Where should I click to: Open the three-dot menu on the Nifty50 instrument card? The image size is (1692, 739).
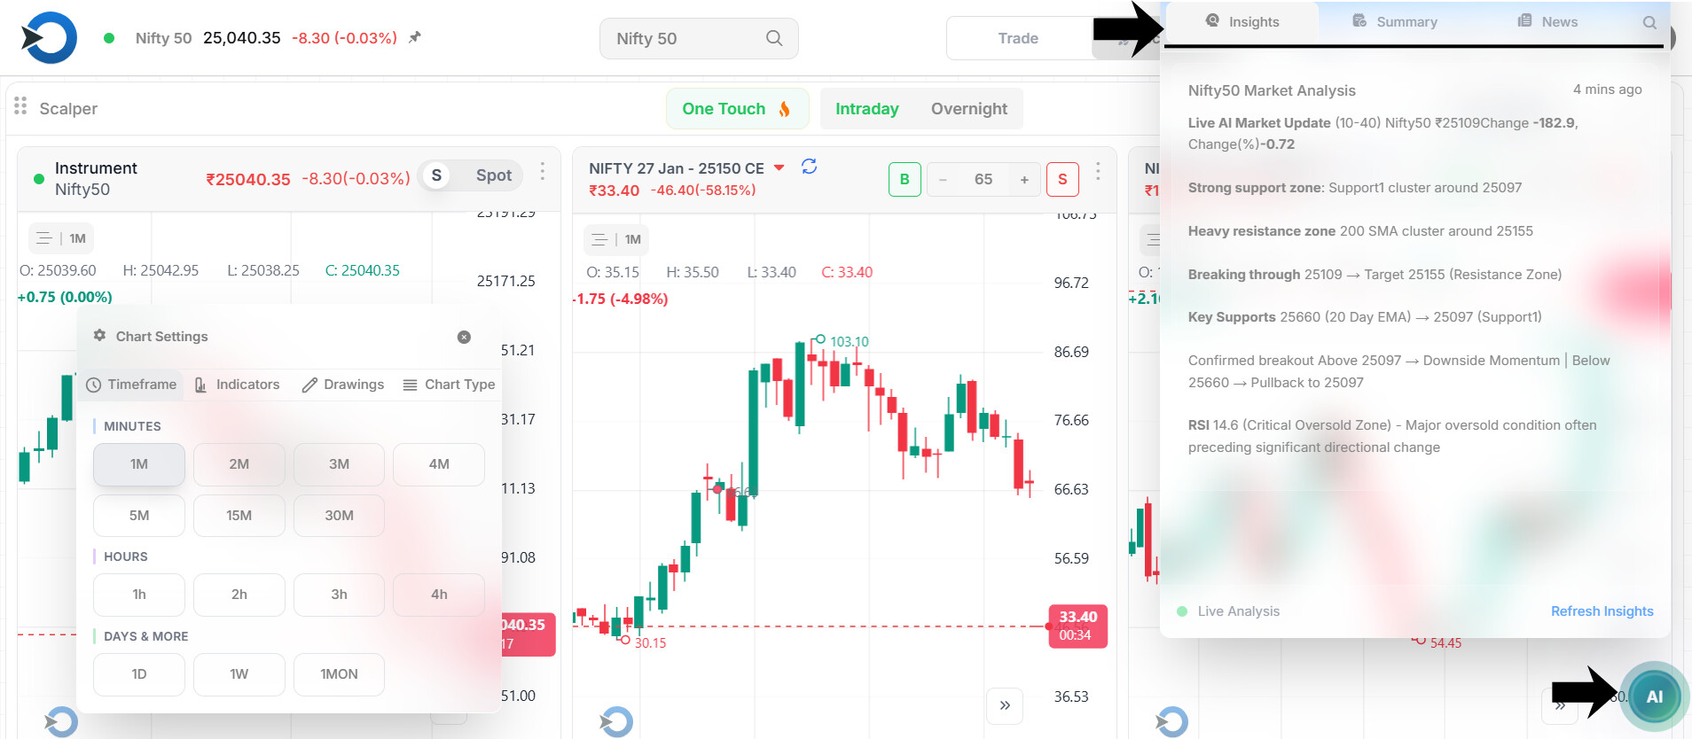(543, 171)
